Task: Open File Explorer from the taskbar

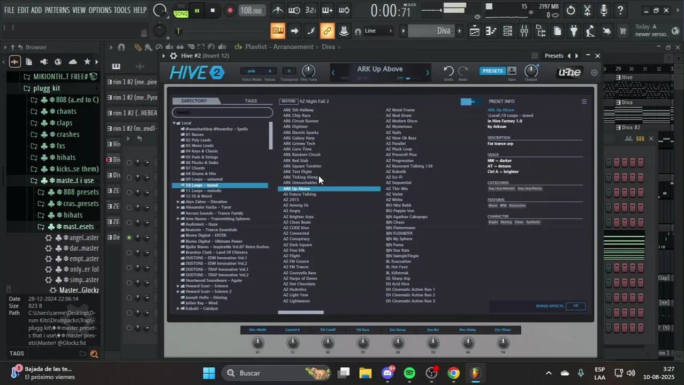Action: click(366, 373)
